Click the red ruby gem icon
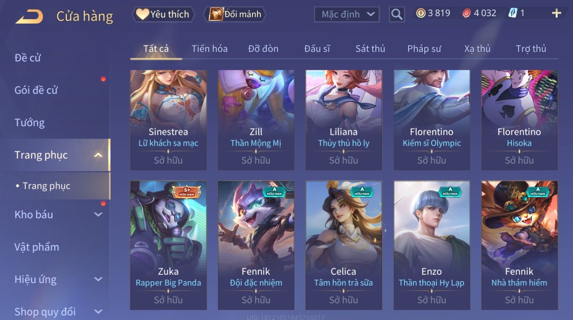Viewport: 573px width, 320px height. click(x=467, y=13)
